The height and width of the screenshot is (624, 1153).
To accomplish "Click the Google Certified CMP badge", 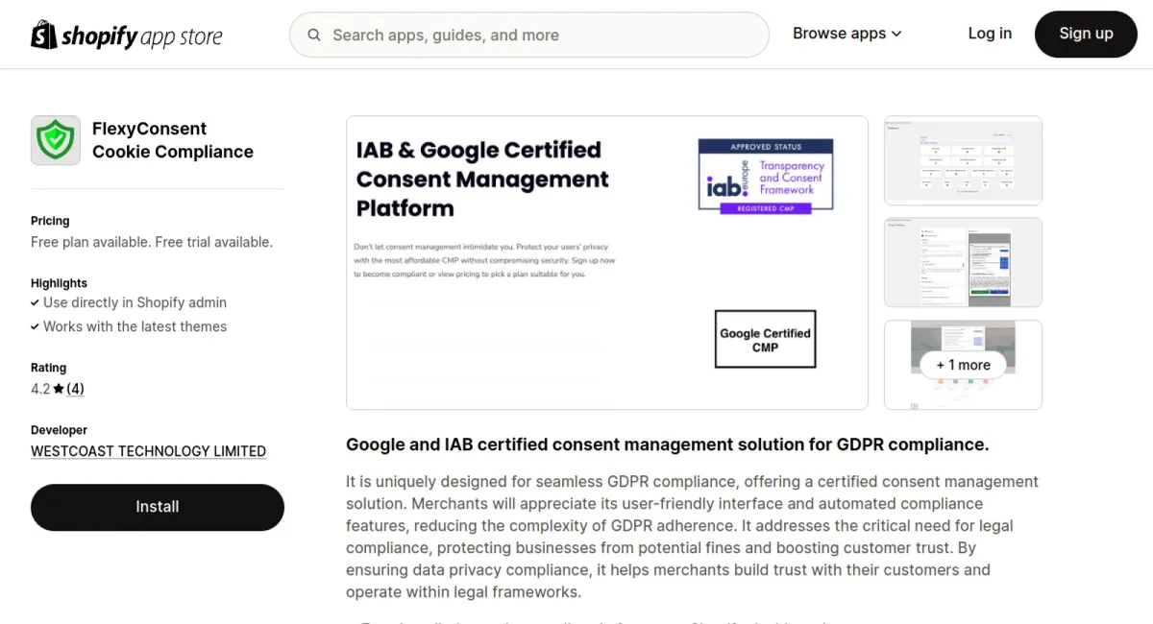I will pyautogui.click(x=765, y=339).
